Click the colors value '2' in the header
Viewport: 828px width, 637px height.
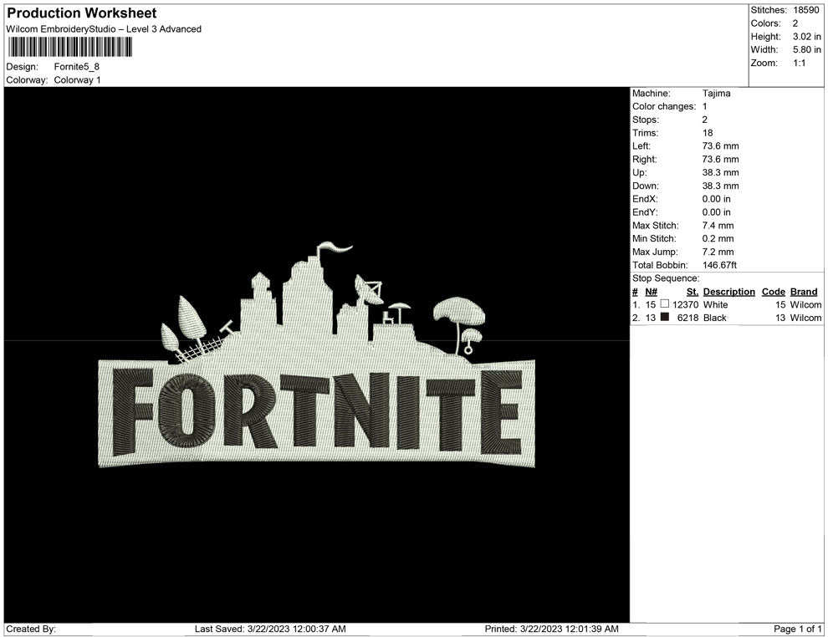click(795, 23)
